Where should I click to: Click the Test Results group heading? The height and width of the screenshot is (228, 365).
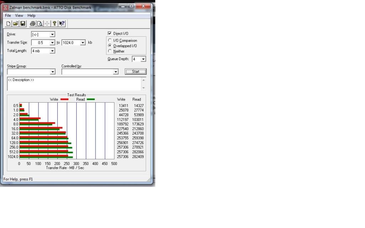77,95
